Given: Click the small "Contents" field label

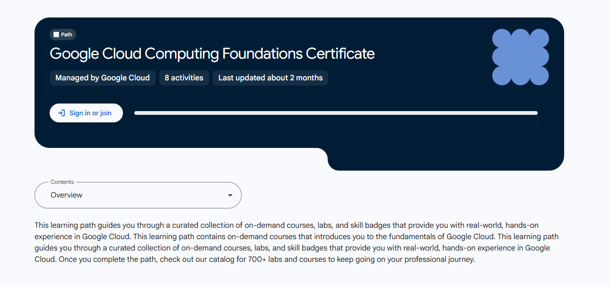Looking at the screenshot, I should coord(62,182).
